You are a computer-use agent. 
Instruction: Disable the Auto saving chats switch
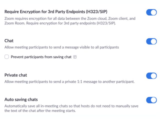(x=151, y=100)
